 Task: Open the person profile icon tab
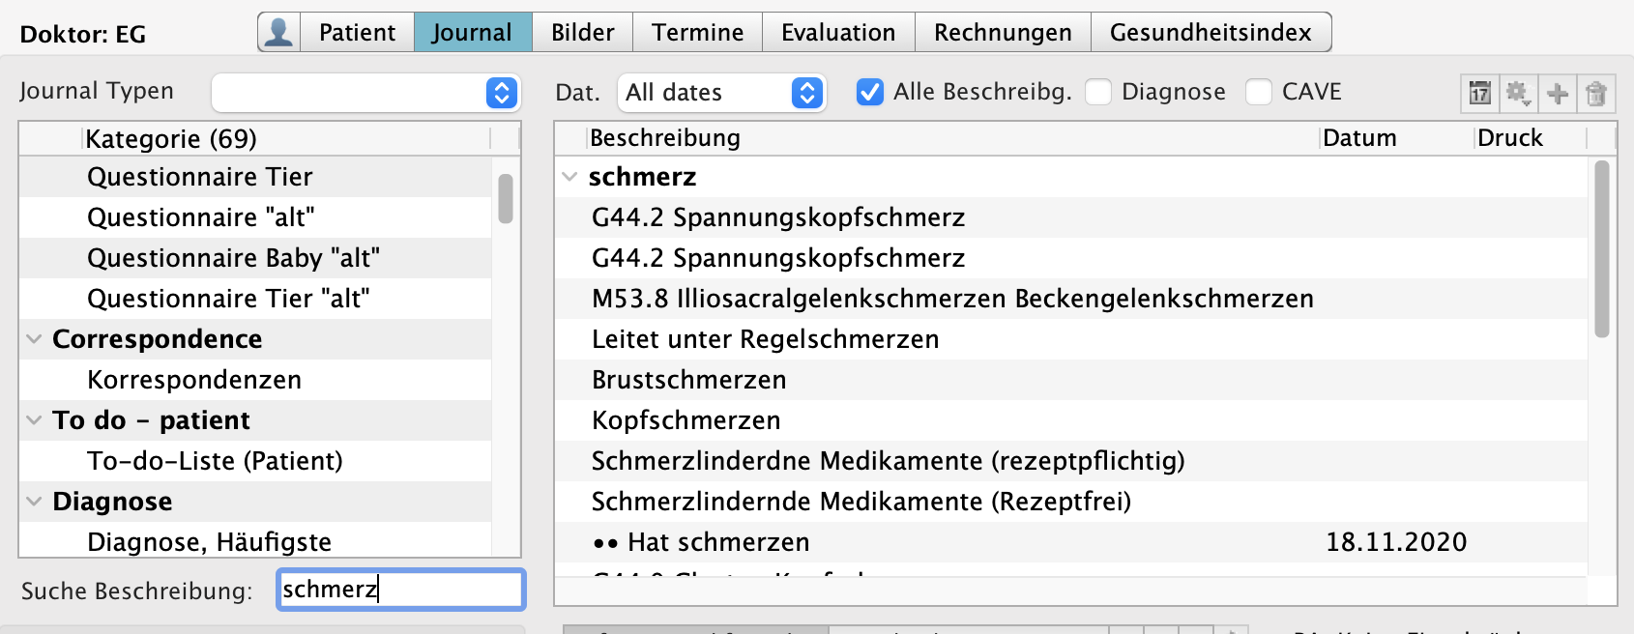coord(279,32)
